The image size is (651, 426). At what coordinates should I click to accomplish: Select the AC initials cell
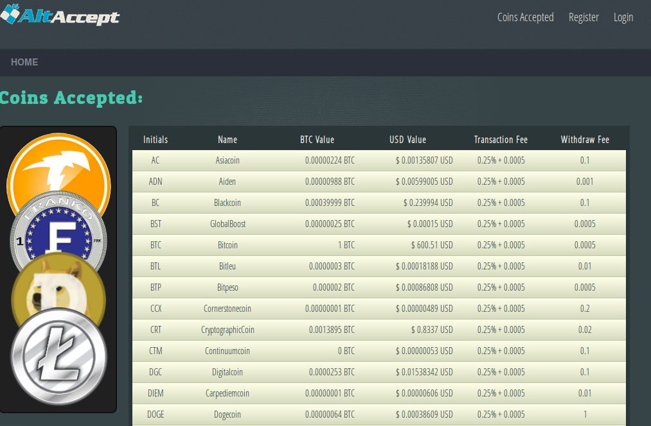(x=156, y=160)
